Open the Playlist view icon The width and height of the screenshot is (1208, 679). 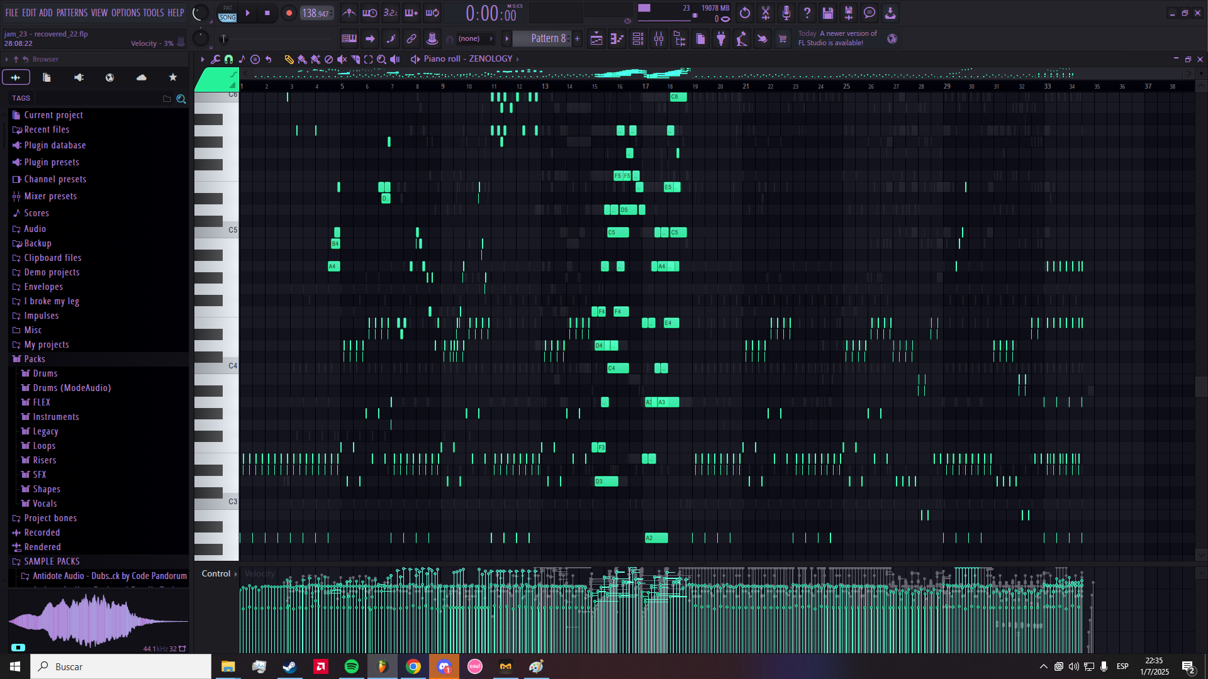[x=596, y=39]
